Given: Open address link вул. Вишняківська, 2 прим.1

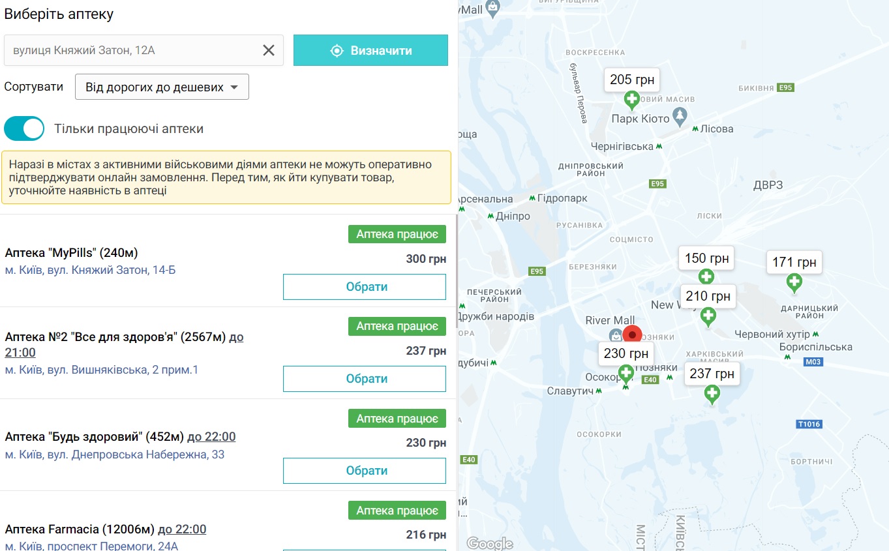Looking at the screenshot, I should click(x=101, y=370).
